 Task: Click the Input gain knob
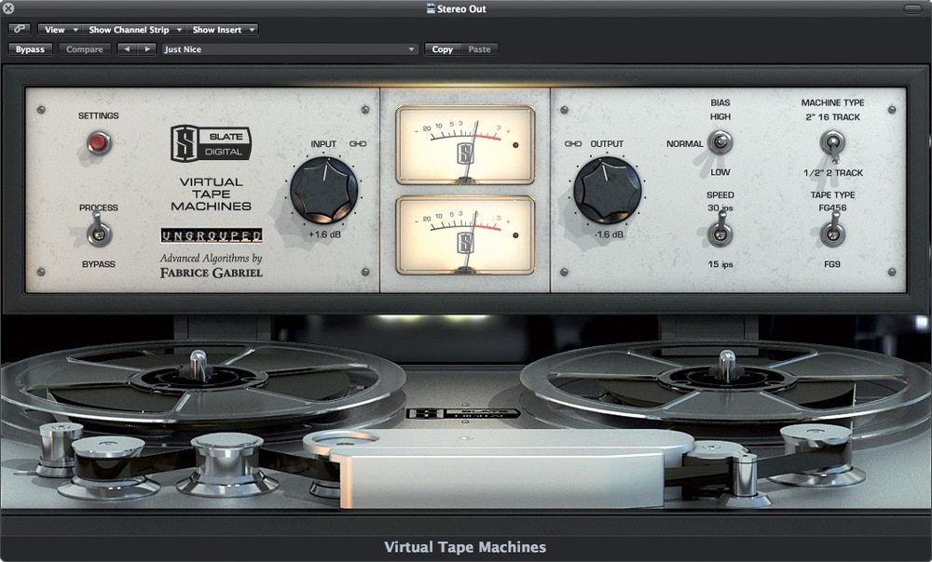(x=324, y=191)
